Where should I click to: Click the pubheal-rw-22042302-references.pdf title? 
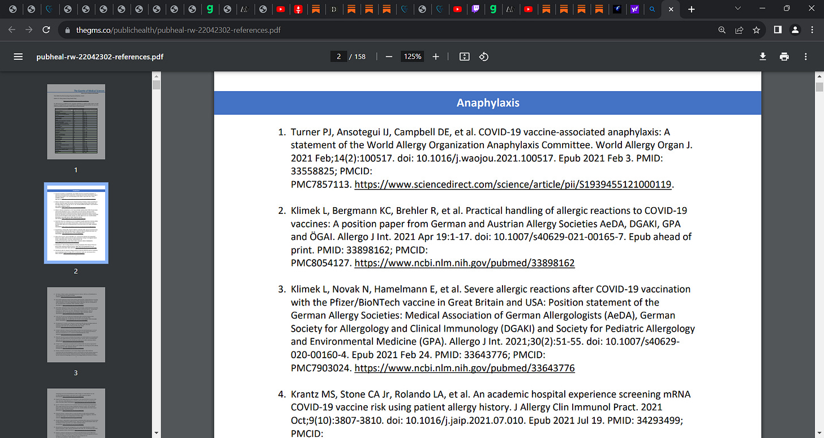pos(100,57)
